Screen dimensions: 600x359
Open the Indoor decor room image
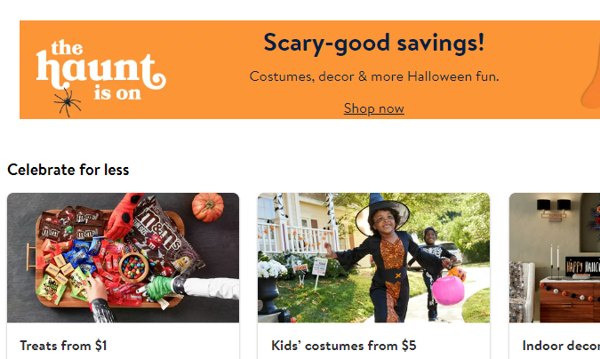(555, 258)
